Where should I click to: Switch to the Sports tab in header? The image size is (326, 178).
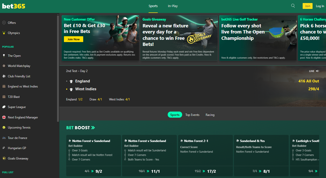pos(153,6)
